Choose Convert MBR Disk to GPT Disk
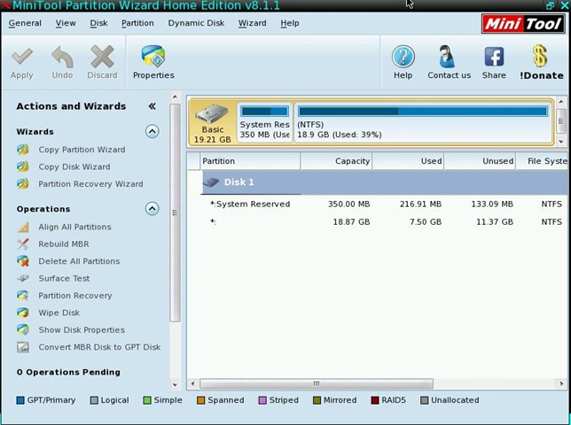Viewport: 571px width, 425px height. pos(99,347)
